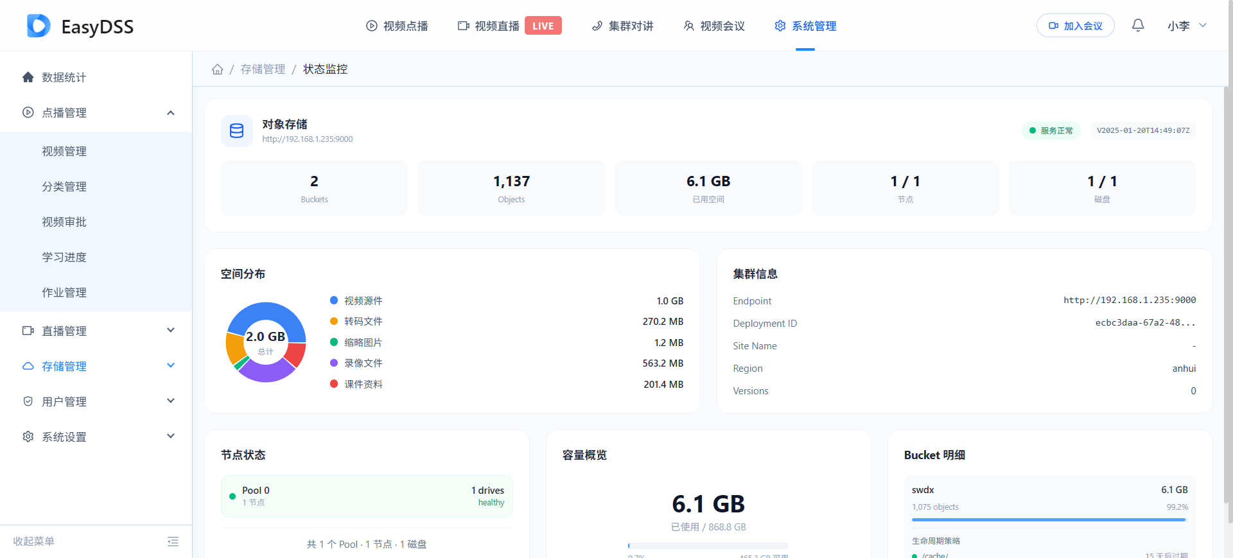Open the 小李 user dropdown

(1187, 26)
